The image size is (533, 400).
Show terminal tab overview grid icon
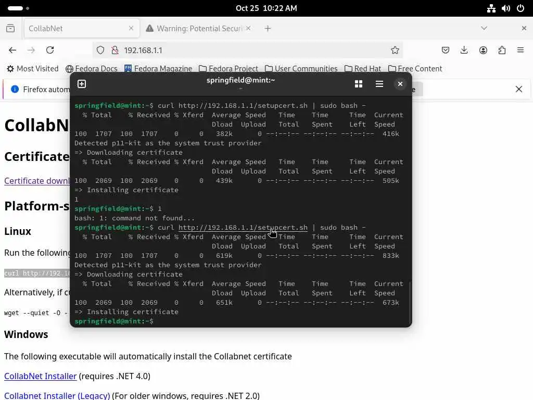[x=358, y=84]
